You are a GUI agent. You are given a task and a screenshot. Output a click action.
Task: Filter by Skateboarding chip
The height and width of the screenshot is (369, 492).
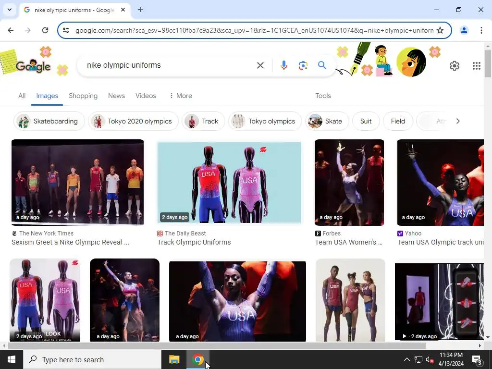pyautogui.click(x=49, y=121)
